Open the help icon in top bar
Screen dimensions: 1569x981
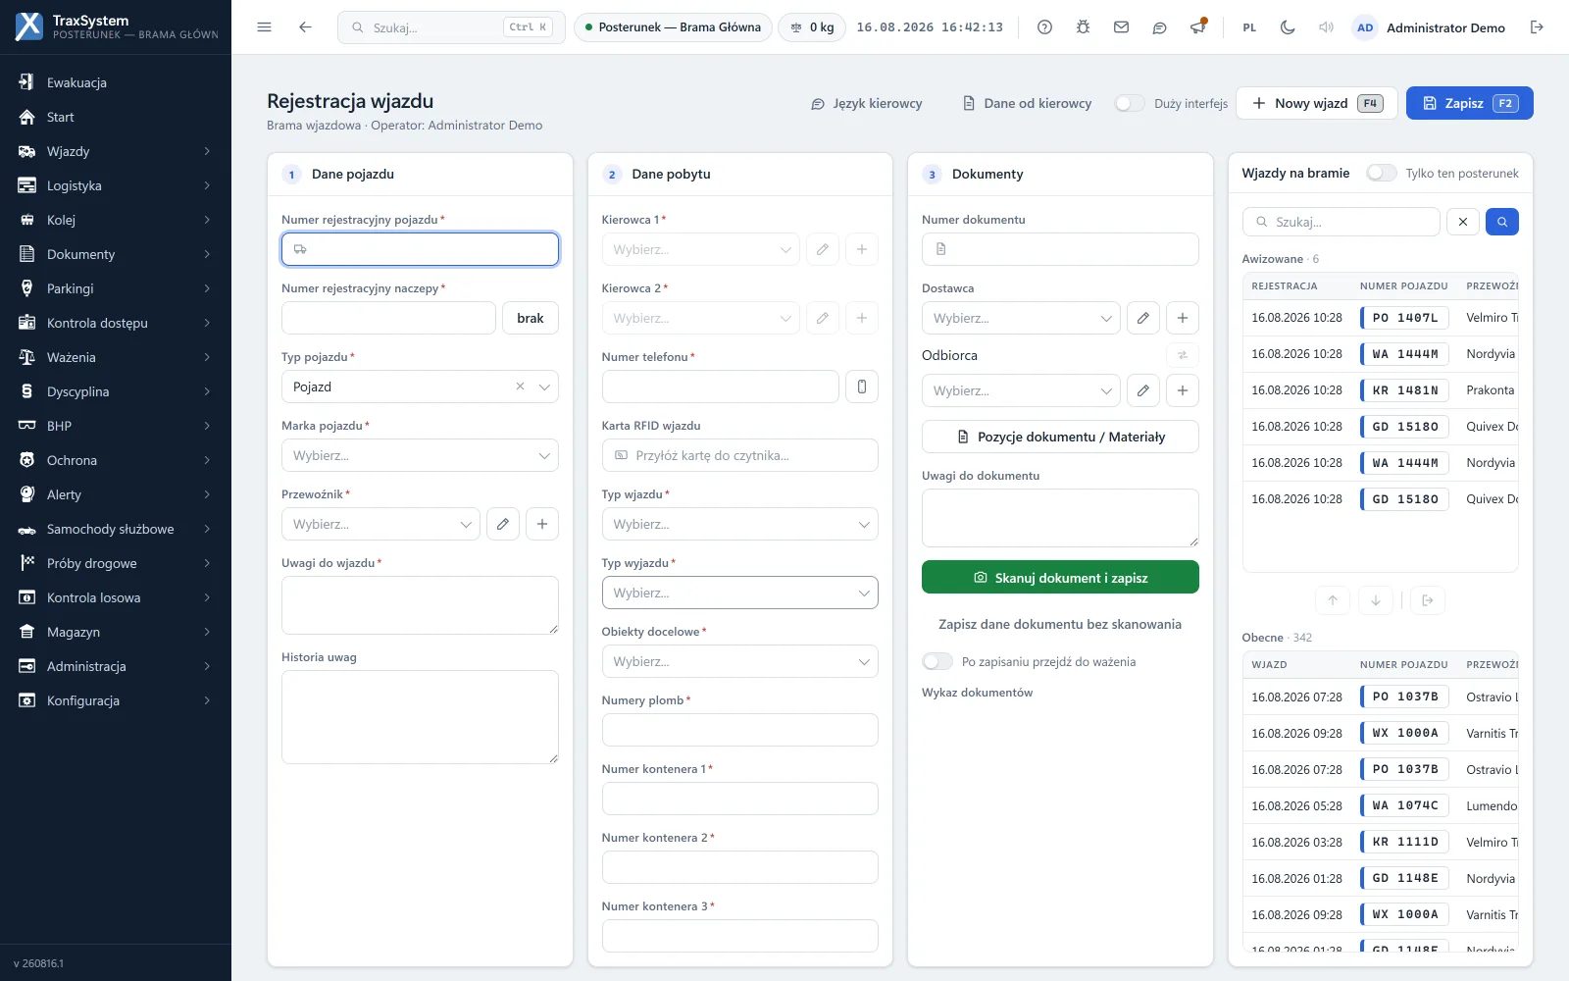point(1044,27)
